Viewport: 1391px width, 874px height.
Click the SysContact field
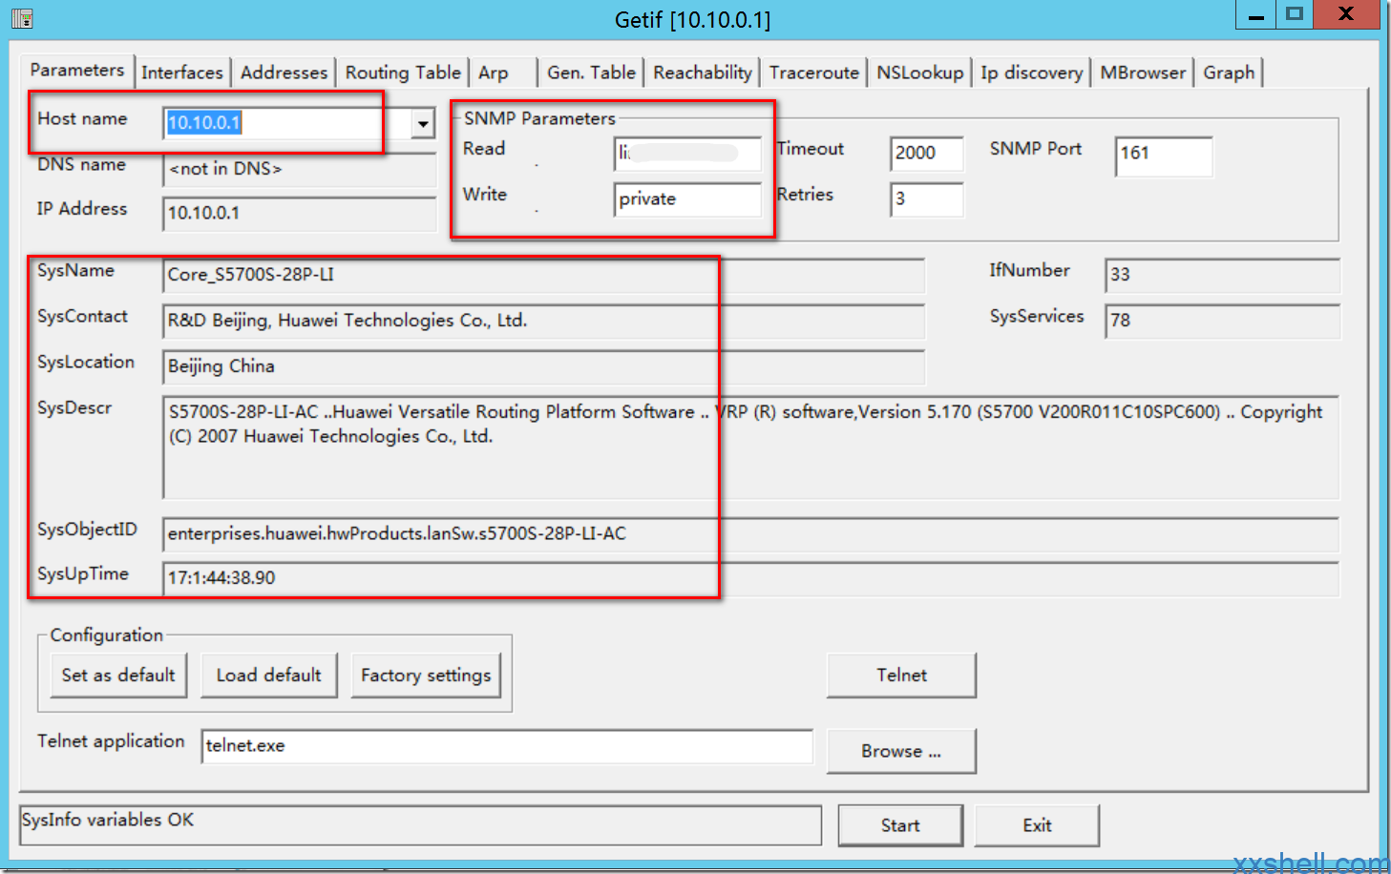point(543,321)
